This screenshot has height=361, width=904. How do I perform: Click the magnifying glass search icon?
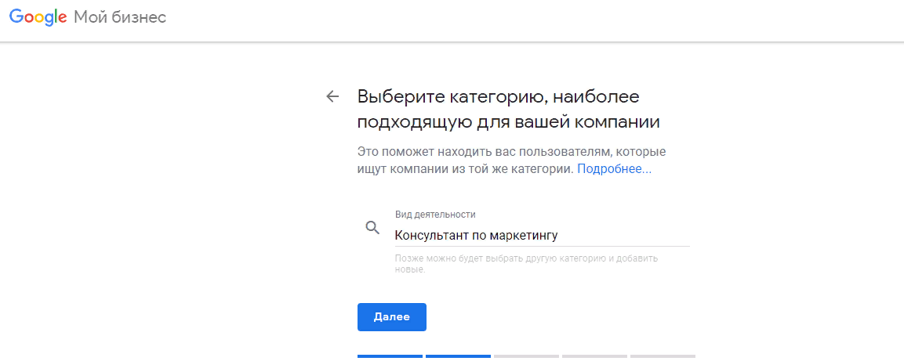372,228
